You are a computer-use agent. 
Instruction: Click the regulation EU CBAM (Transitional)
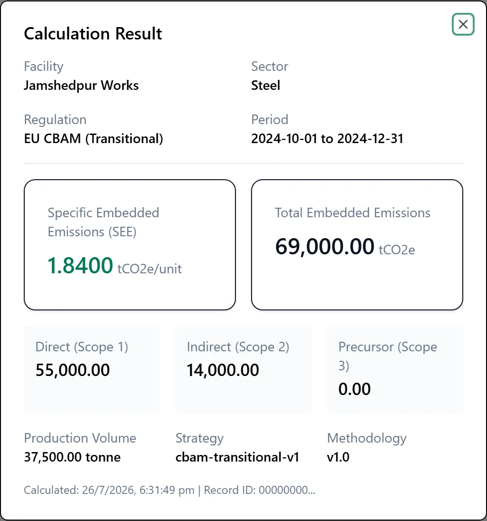[x=93, y=138]
